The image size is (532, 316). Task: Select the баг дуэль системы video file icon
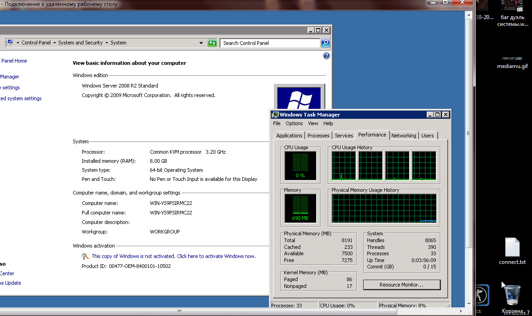pos(512,14)
